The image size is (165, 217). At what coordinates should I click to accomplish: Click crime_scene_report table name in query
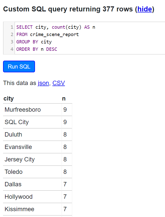(x=54, y=35)
